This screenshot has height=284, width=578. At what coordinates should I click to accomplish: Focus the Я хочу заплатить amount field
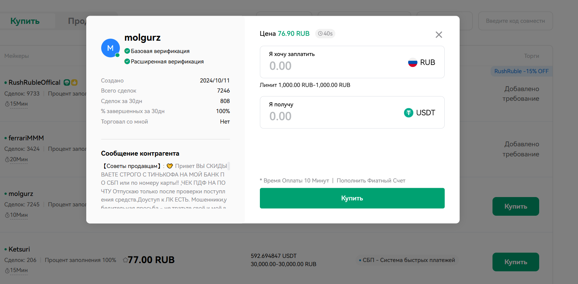click(336, 66)
